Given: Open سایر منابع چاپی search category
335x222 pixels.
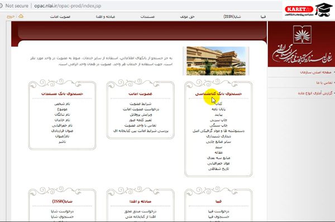Looking at the screenshot, I should [218, 142].
